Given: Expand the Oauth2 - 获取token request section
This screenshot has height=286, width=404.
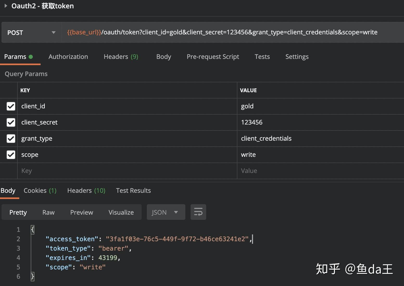Looking at the screenshot, I should tap(6, 6).
